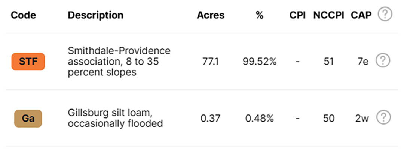Image resolution: width=404 pixels, height=151 pixels.
Task: Sort by the % column header
Action: pyautogui.click(x=260, y=15)
